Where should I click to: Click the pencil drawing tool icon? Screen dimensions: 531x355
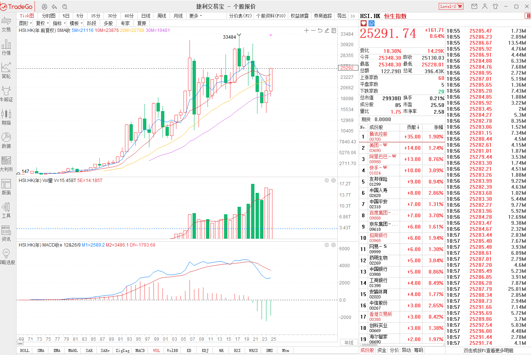pyautogui.click(x=327, y=30)
